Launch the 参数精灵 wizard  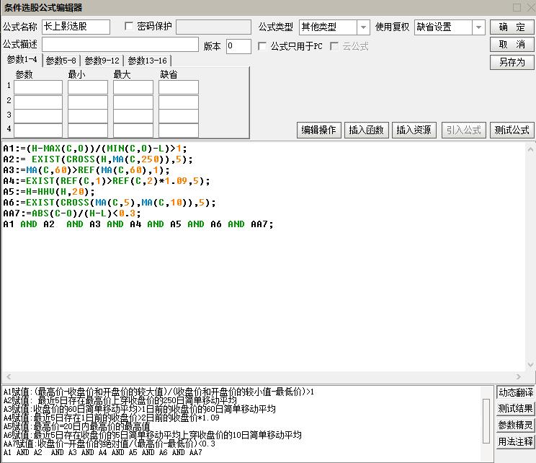(x=515, y=425)
